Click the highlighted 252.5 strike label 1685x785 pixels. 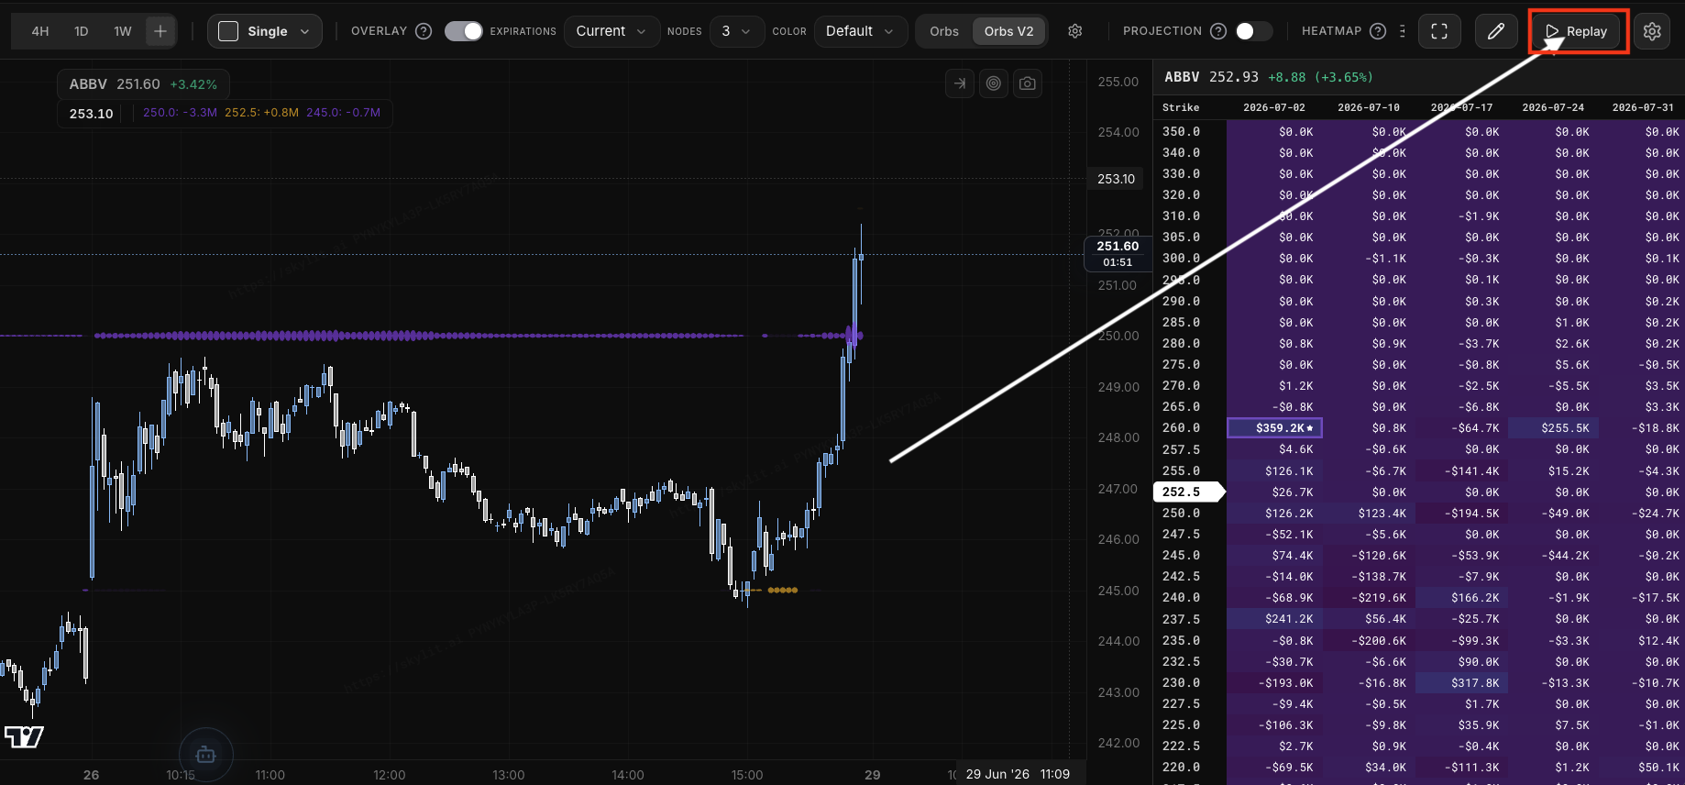pos(1187,492)
